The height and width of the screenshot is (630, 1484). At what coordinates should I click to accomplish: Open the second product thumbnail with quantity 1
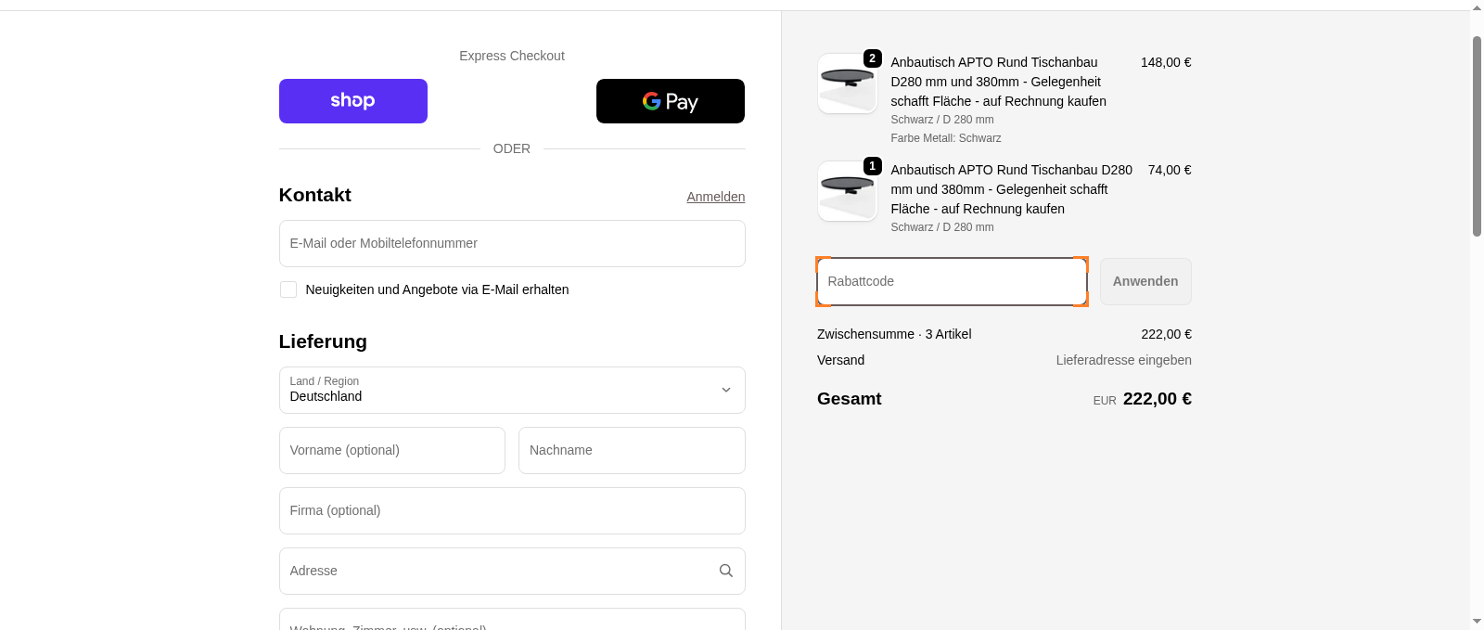846,193
